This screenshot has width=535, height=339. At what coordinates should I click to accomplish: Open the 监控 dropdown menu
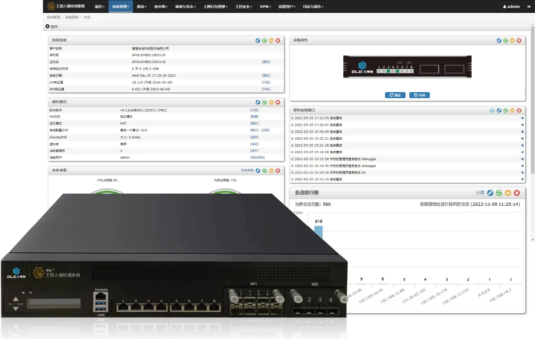point(99,6)
